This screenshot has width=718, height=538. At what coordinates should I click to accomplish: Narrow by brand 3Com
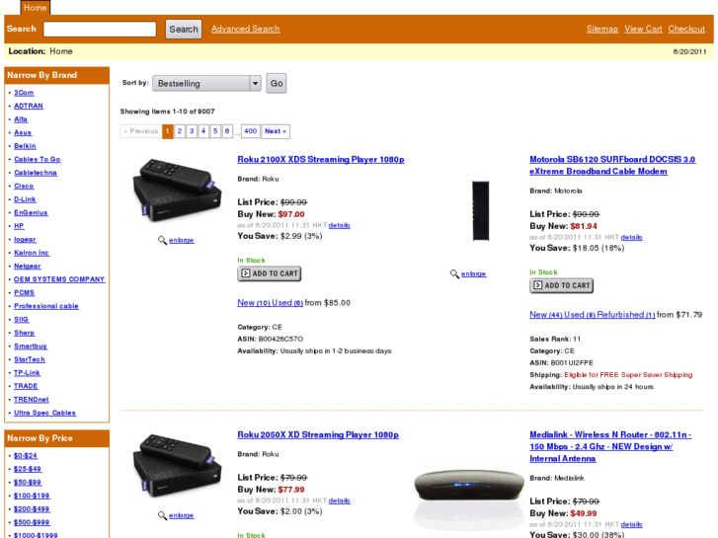(24, 93)
